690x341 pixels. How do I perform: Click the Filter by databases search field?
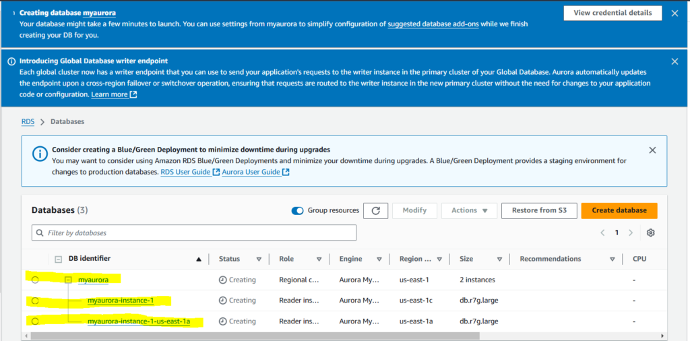(x=194, y=232)
